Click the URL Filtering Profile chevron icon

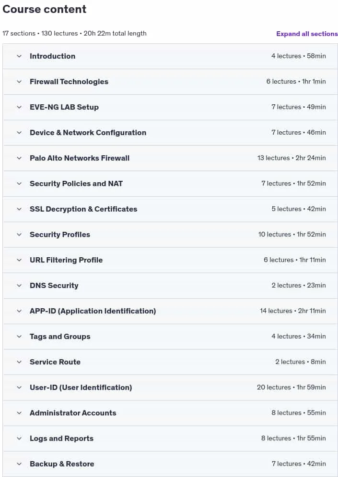pyautogui.click(x=19, y=260)
